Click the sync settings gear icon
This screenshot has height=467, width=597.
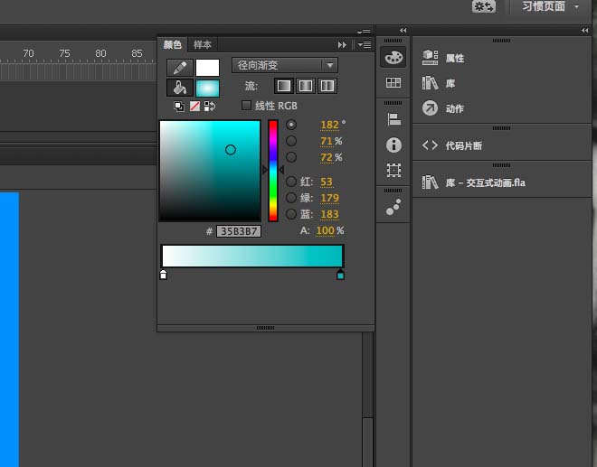point(484,6)
